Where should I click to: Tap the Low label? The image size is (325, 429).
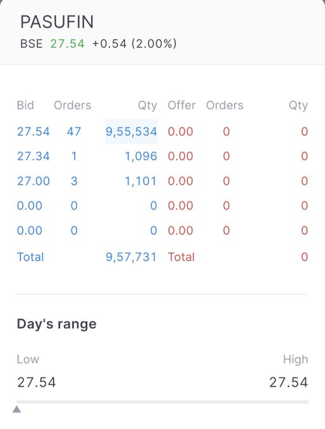28,359
